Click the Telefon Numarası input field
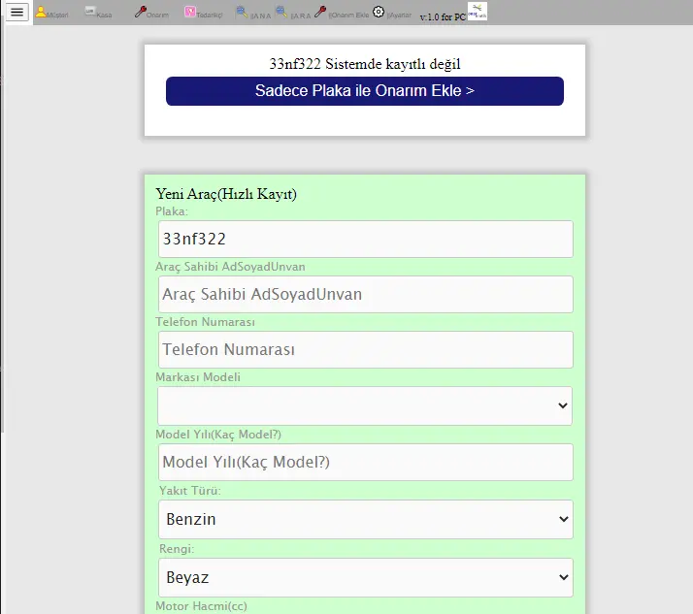Screen dimensions: 693x614 pyautogui.click(x=365, y=349)
